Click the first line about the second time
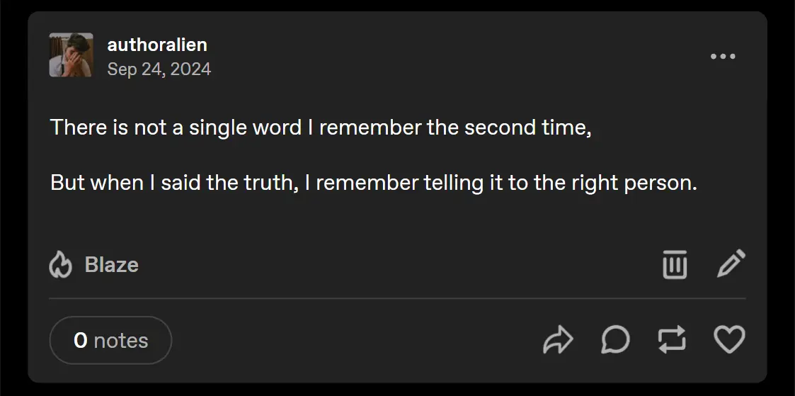Image resolution: width=795 pixels, height=396 pixels. [321, 128]
